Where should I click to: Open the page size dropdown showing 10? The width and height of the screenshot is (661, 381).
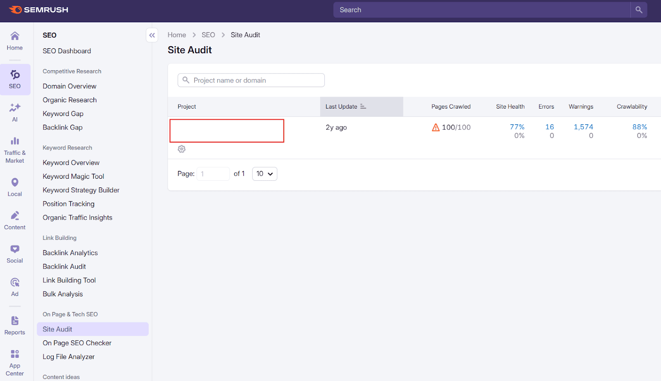(264, 173)
